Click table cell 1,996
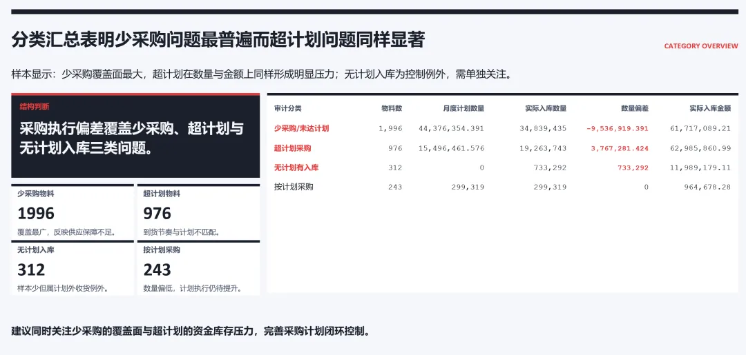Image resolution: width=746 pixels, height=355 pixels. click(391, 129)
